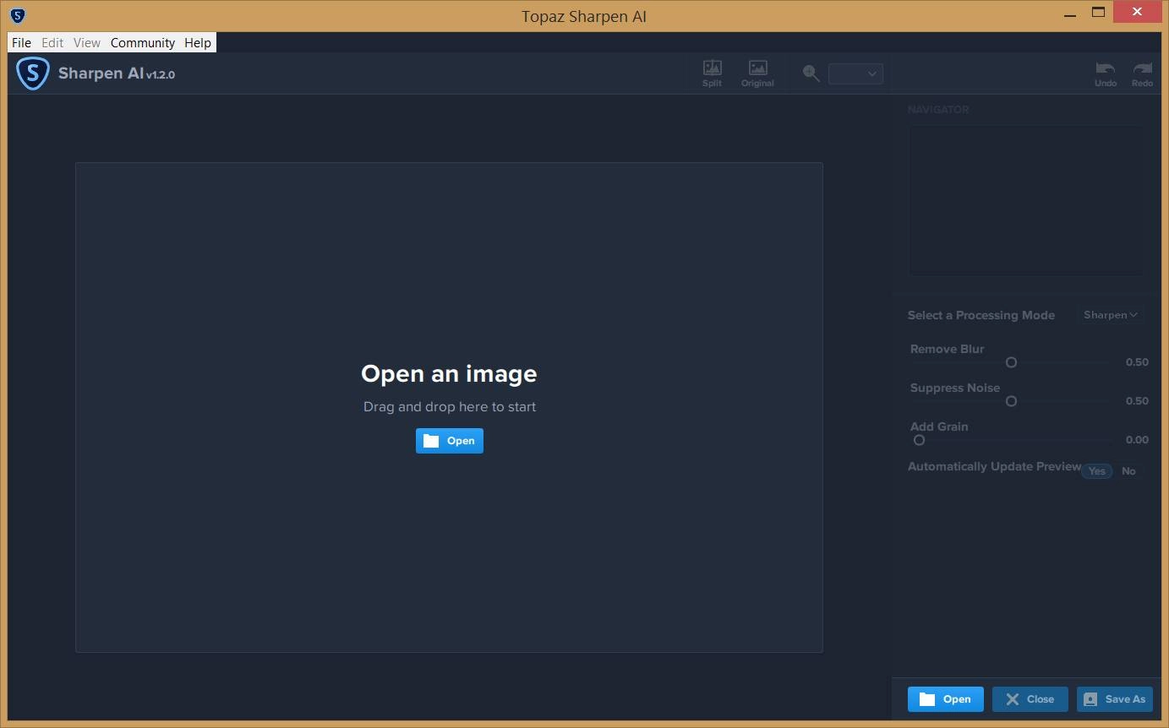Image resolution: width=1169 pixels, height=728 pixels.
Task: Click the 'Select a Processing Mode' label
Action: [x=981, y=315]
